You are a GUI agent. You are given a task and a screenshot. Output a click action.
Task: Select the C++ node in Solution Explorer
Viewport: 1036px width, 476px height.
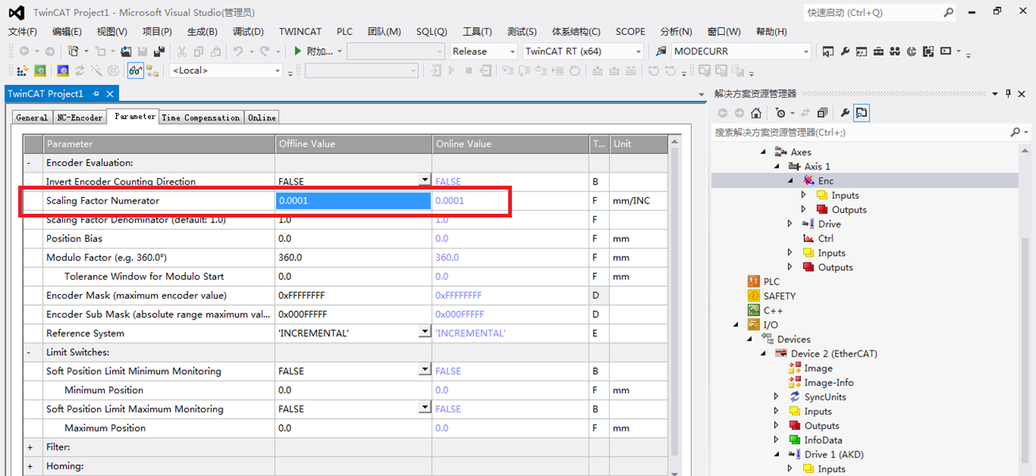[x=773, y=310]
